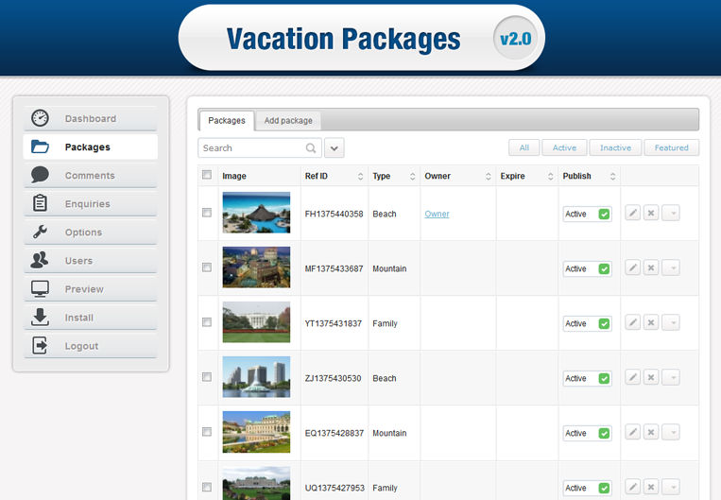Open more actions dropdown for EQ1375428837
The width and height of the screenshot is (721, 500).
tap(671, 432)
